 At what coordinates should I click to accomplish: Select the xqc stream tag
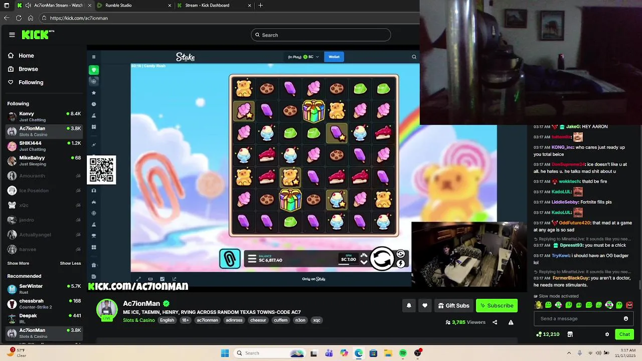click(316, 320)
